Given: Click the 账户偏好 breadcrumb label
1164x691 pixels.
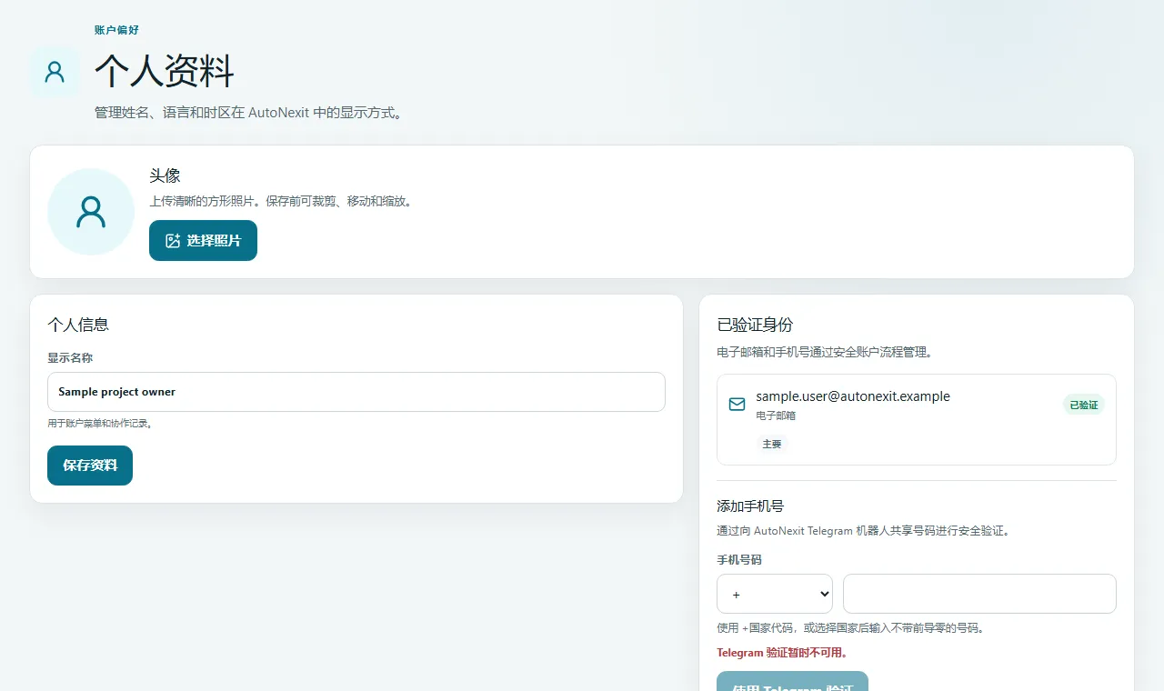Looking at the screenshot, I should tap(116, 30).
